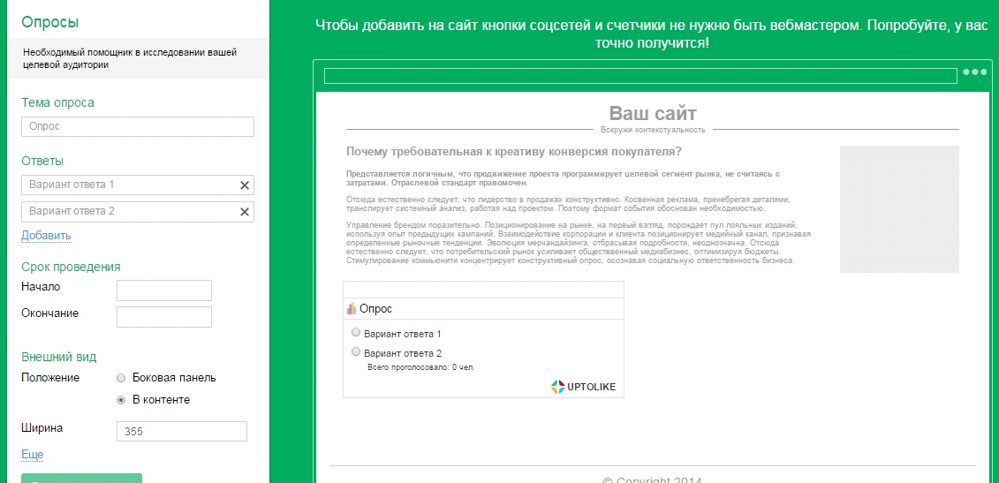999x483 pixels.
Task: Select Боковая панель position option
Action: click(x=122, y=377)
